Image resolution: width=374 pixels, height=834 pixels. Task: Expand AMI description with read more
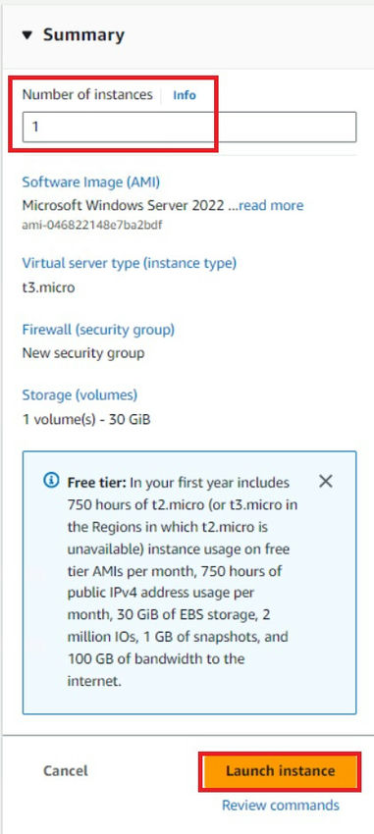(x=271, y=206)
